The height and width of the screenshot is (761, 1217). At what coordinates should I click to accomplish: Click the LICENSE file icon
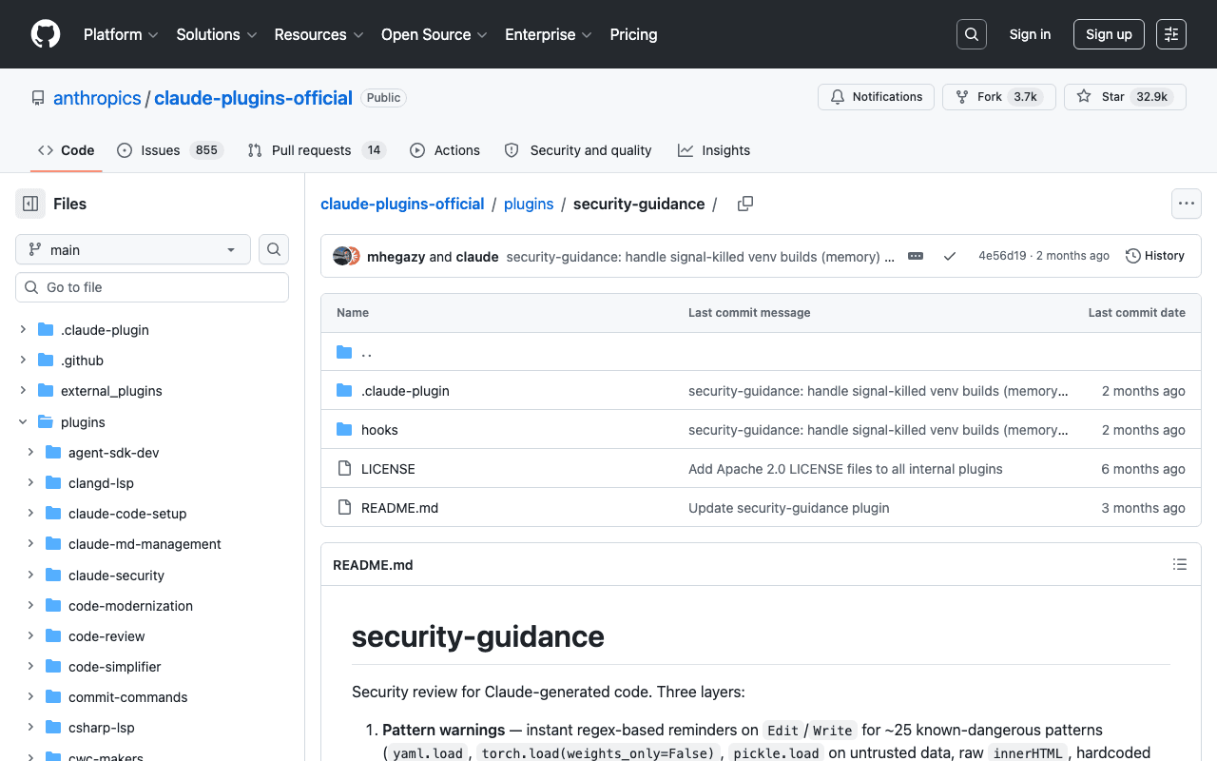pyautogui.click(x=344, y=469)
